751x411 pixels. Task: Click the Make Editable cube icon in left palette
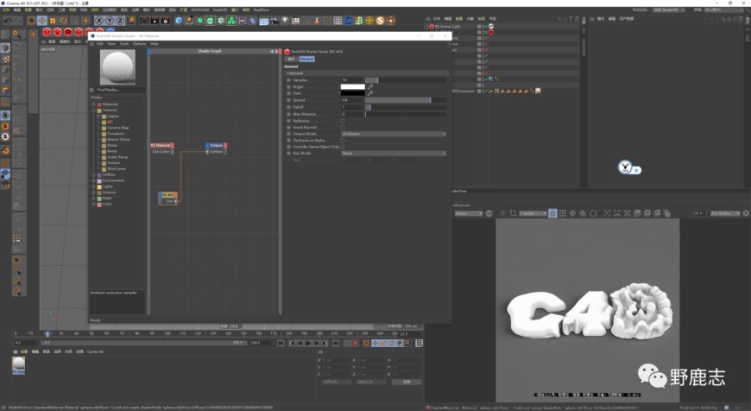coord(5,47)
